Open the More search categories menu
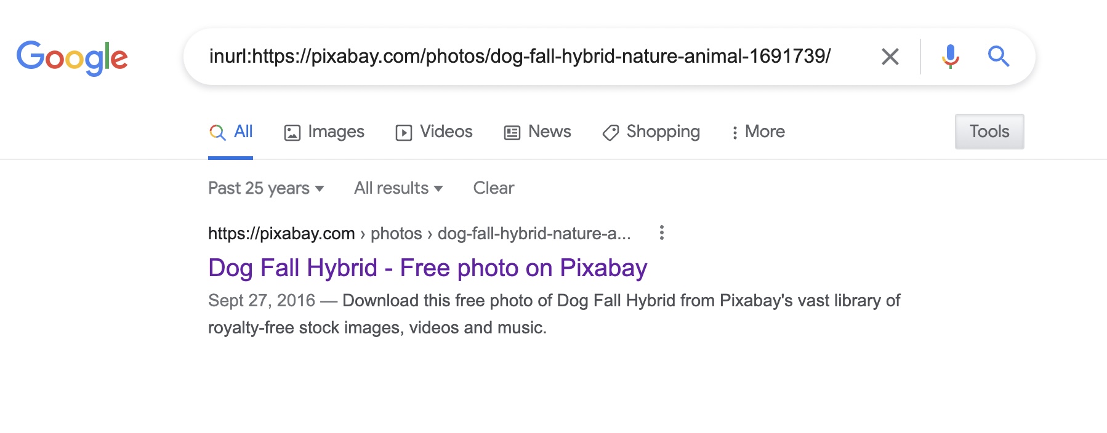Image resolution: width=1107 pixels, height=433 pixels. (758, 132)
